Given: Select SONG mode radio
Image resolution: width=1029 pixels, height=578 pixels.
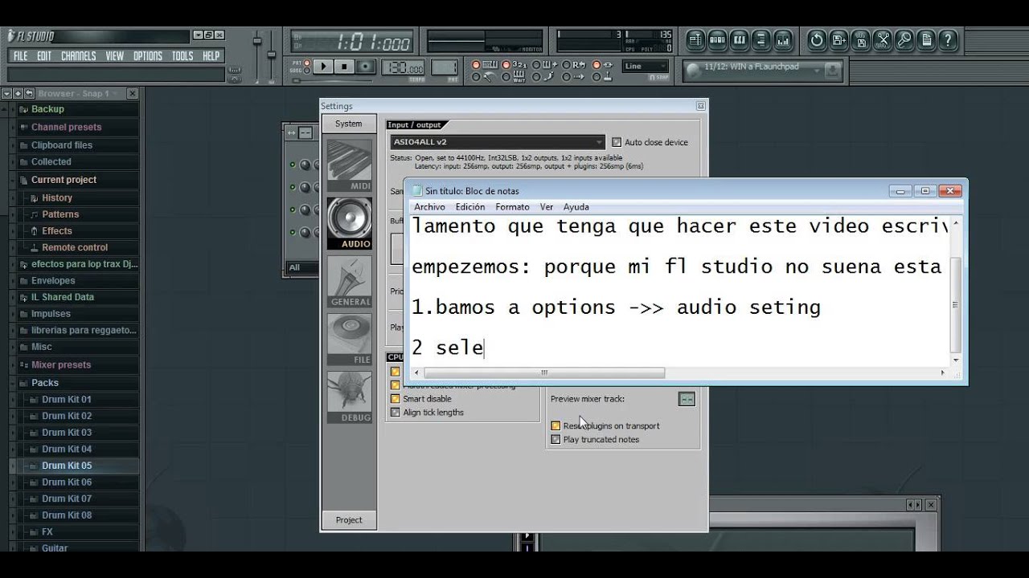Looking at the screenshot, I should coord(306,71).
